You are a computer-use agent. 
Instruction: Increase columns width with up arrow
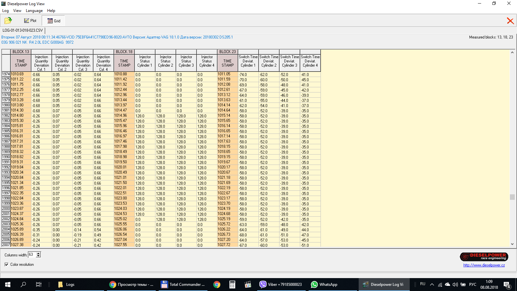click(38, 253)
